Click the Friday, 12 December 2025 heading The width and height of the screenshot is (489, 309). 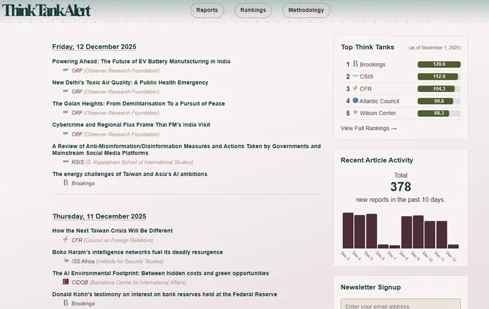pyautogui.click(x=94, y=47)
